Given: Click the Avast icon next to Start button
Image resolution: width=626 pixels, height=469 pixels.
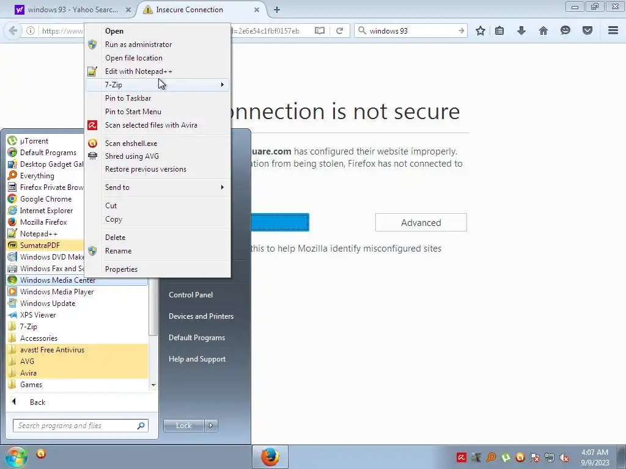Looking at the screenshot, I should pyautogui.click(x=41, y=454).
